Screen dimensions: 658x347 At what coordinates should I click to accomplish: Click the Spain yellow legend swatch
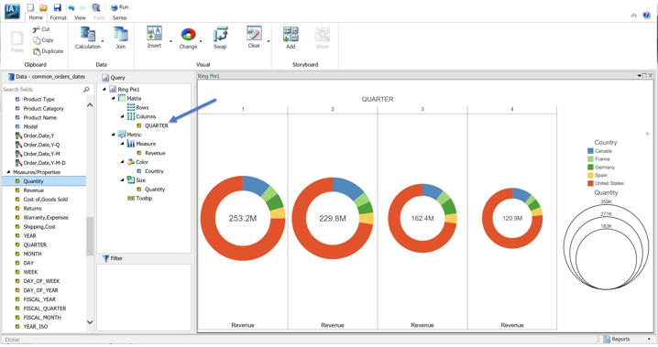[590, 175]
